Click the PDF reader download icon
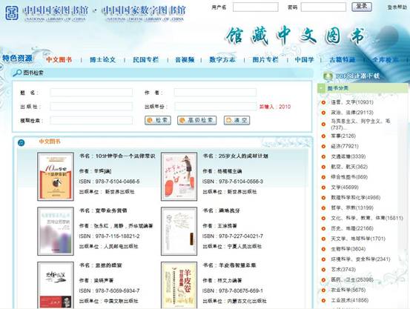The width and height of the screenshot is (410, 309). coord(328,76)
